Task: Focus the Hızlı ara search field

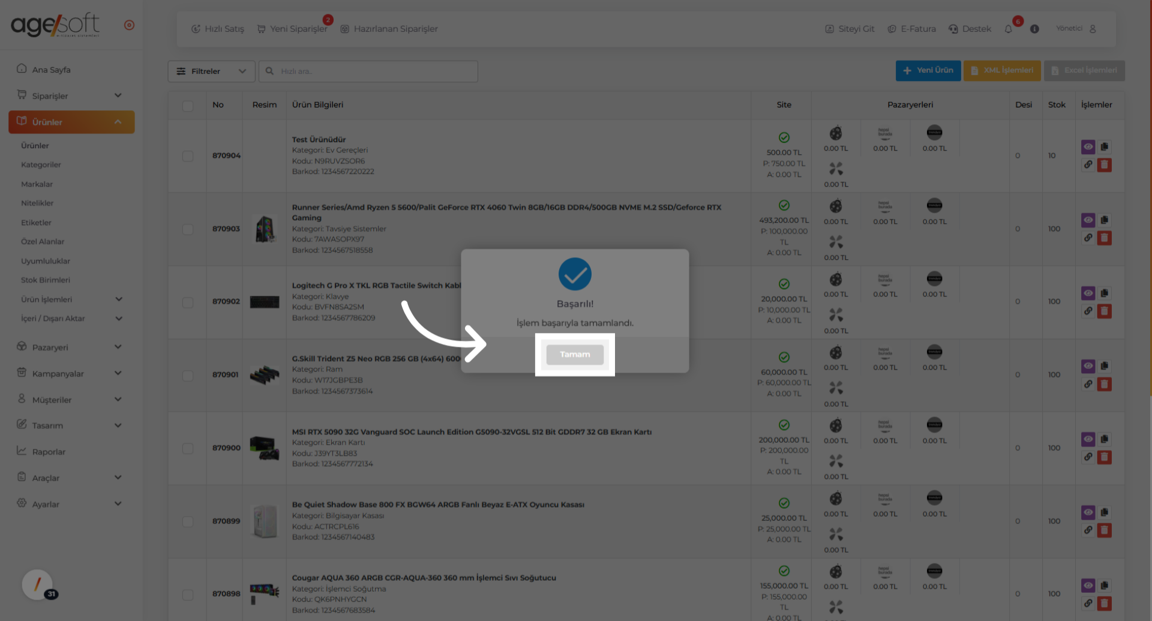Action: [368, 71]
